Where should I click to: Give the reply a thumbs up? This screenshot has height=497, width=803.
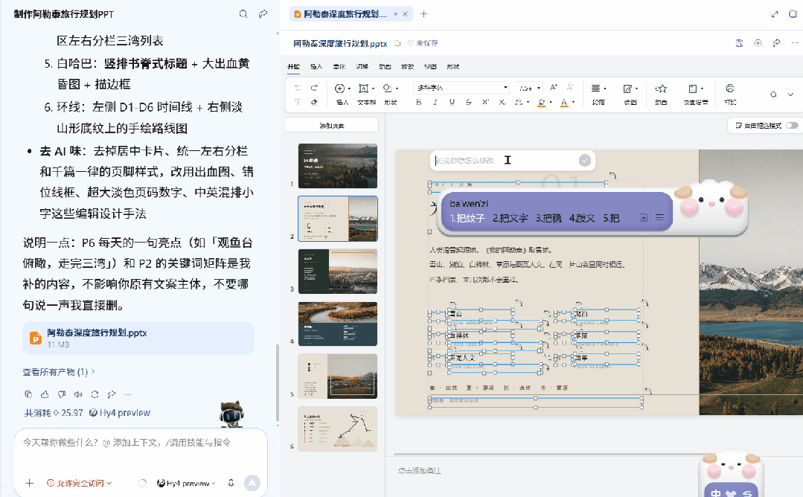tap(45, 394)
